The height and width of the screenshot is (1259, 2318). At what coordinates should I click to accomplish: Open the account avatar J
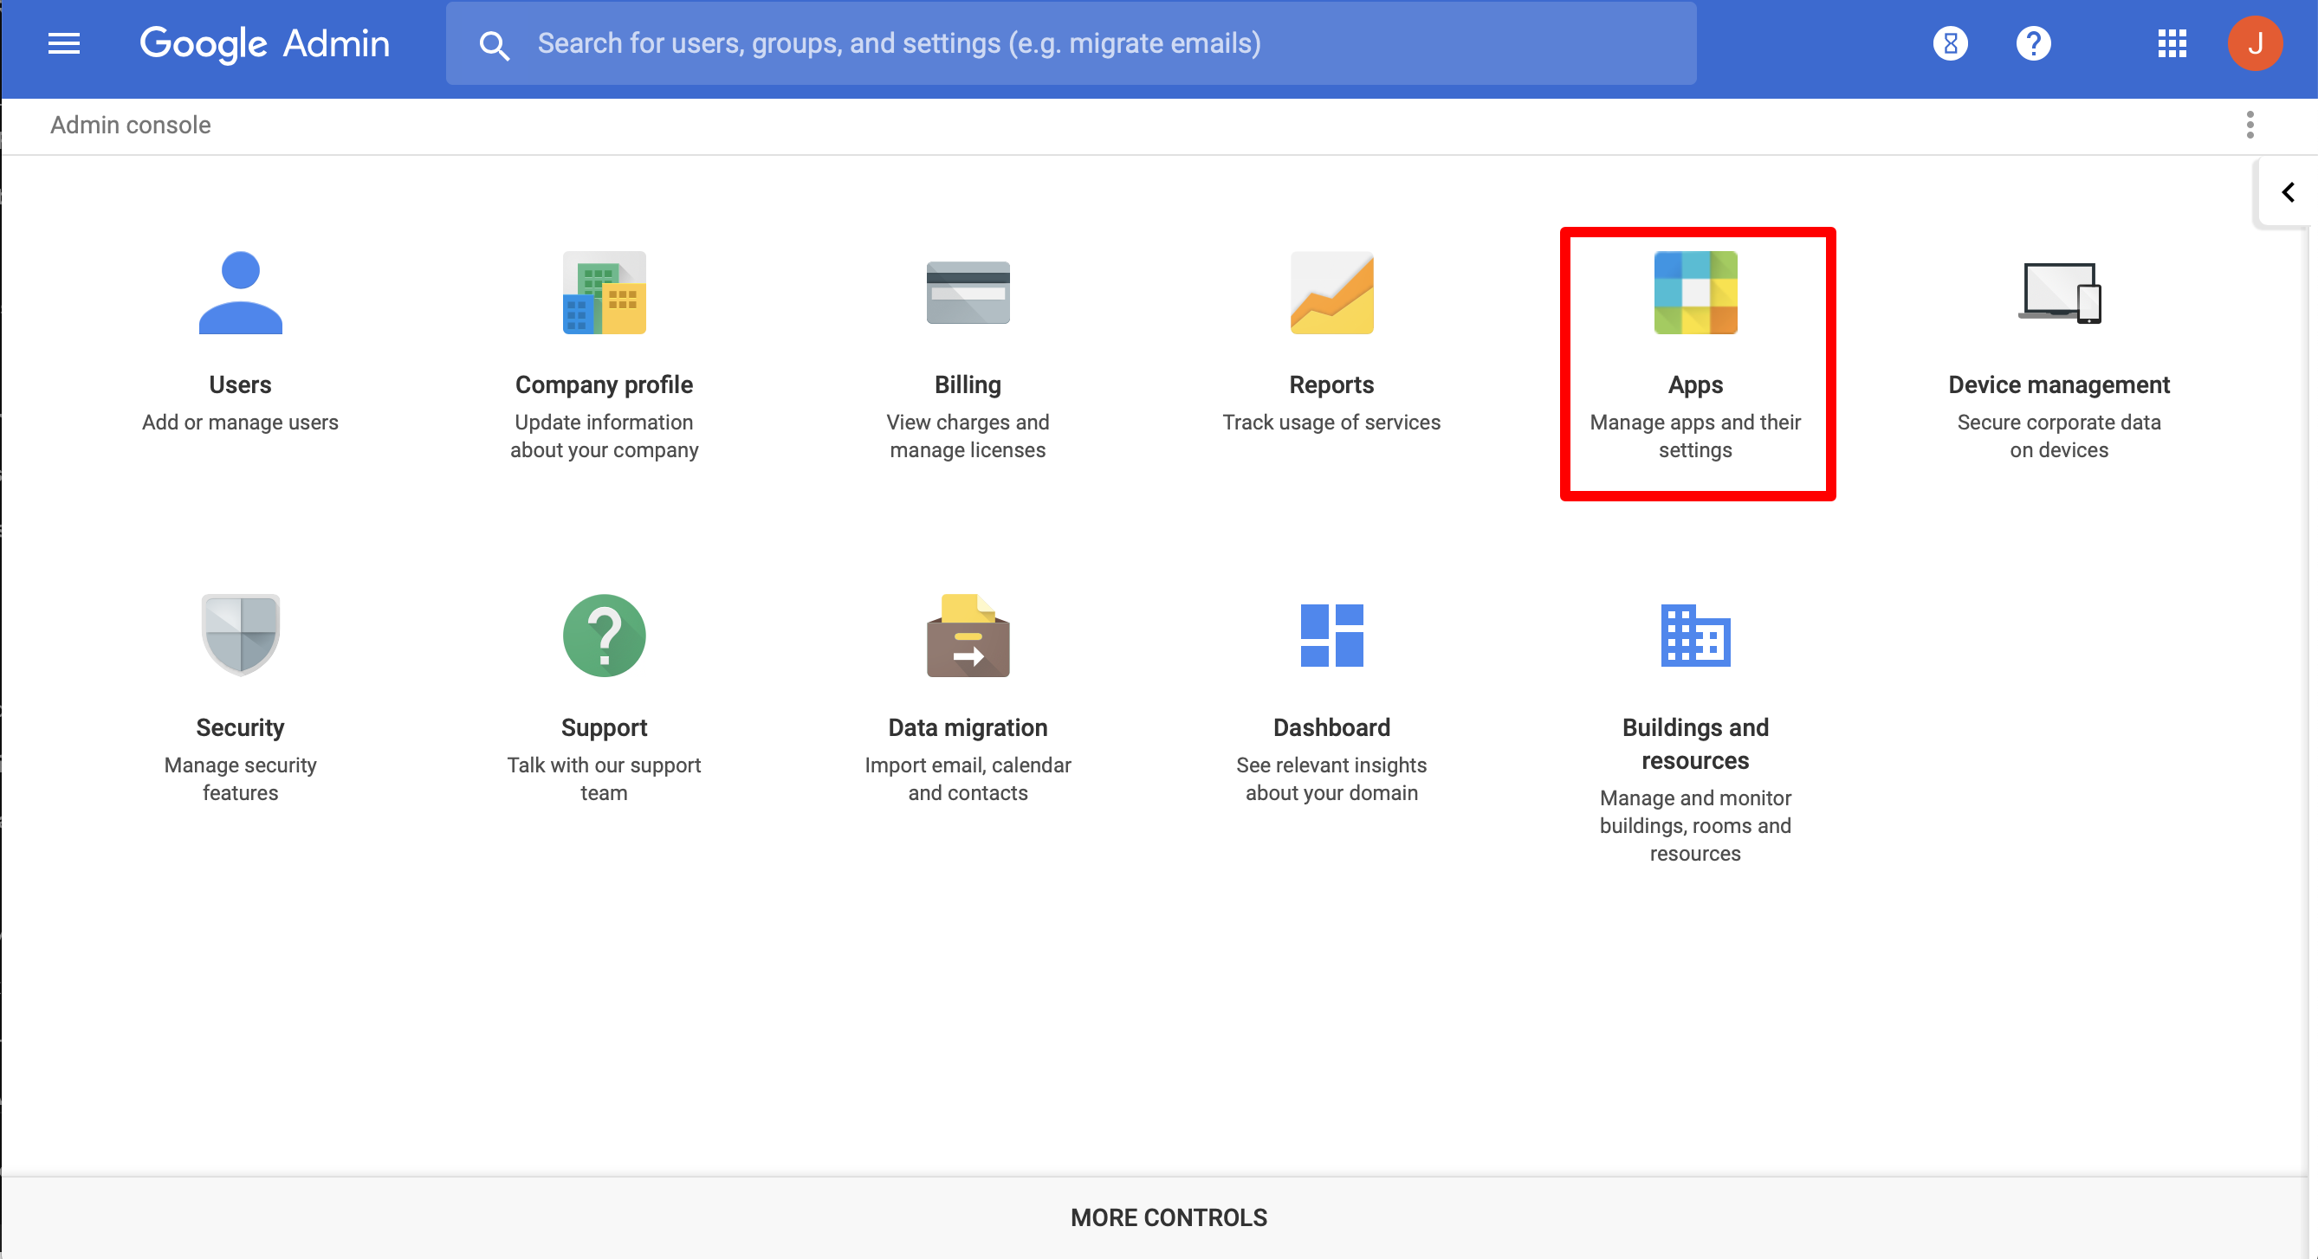(2254, 43)
